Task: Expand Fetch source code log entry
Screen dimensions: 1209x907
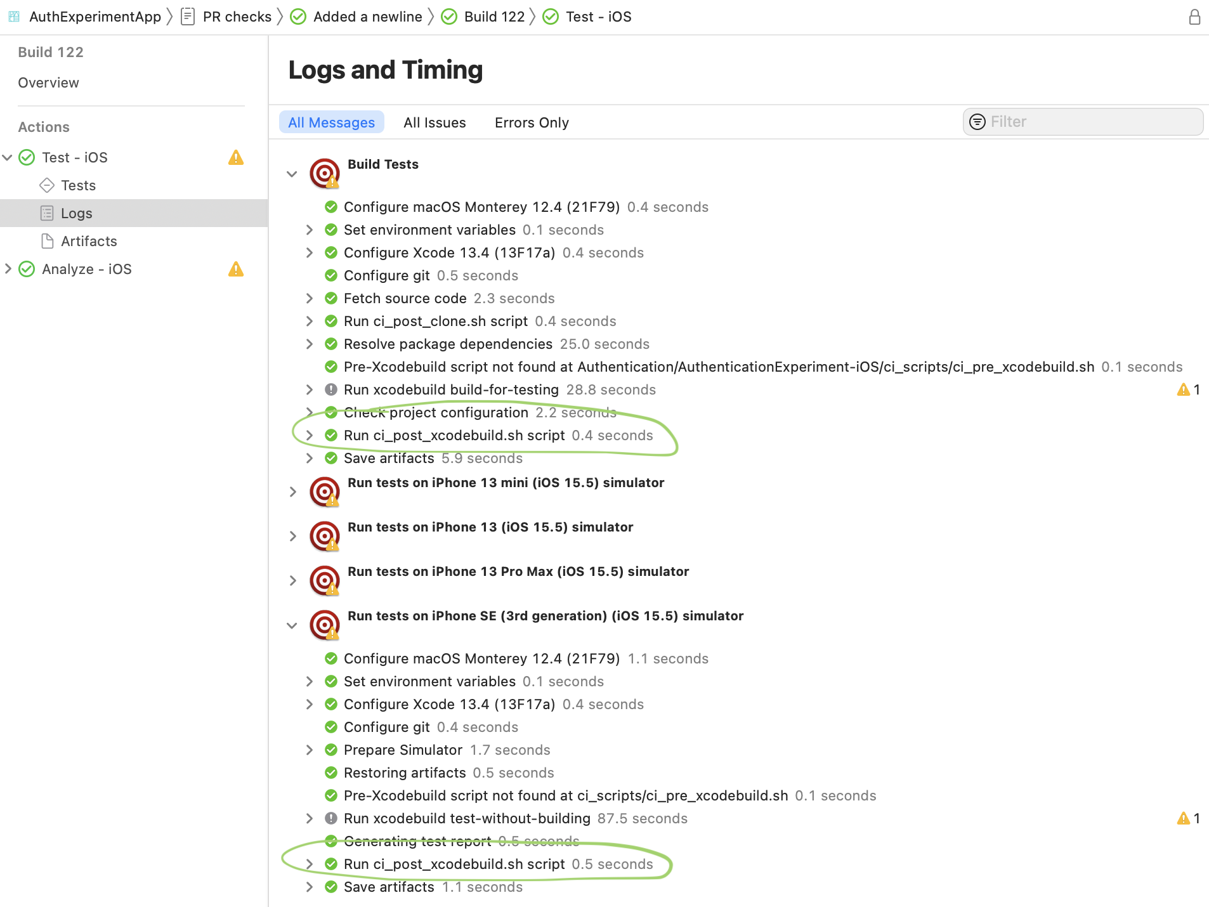Action: (310, 298)
